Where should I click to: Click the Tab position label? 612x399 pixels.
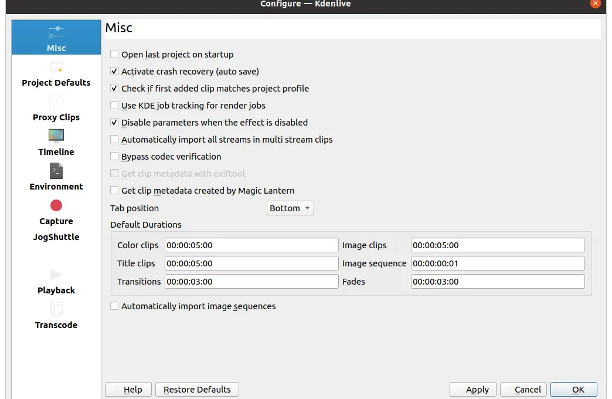[x=134, y=208]
